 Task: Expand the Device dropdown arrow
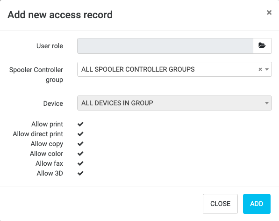click(267, 103)
